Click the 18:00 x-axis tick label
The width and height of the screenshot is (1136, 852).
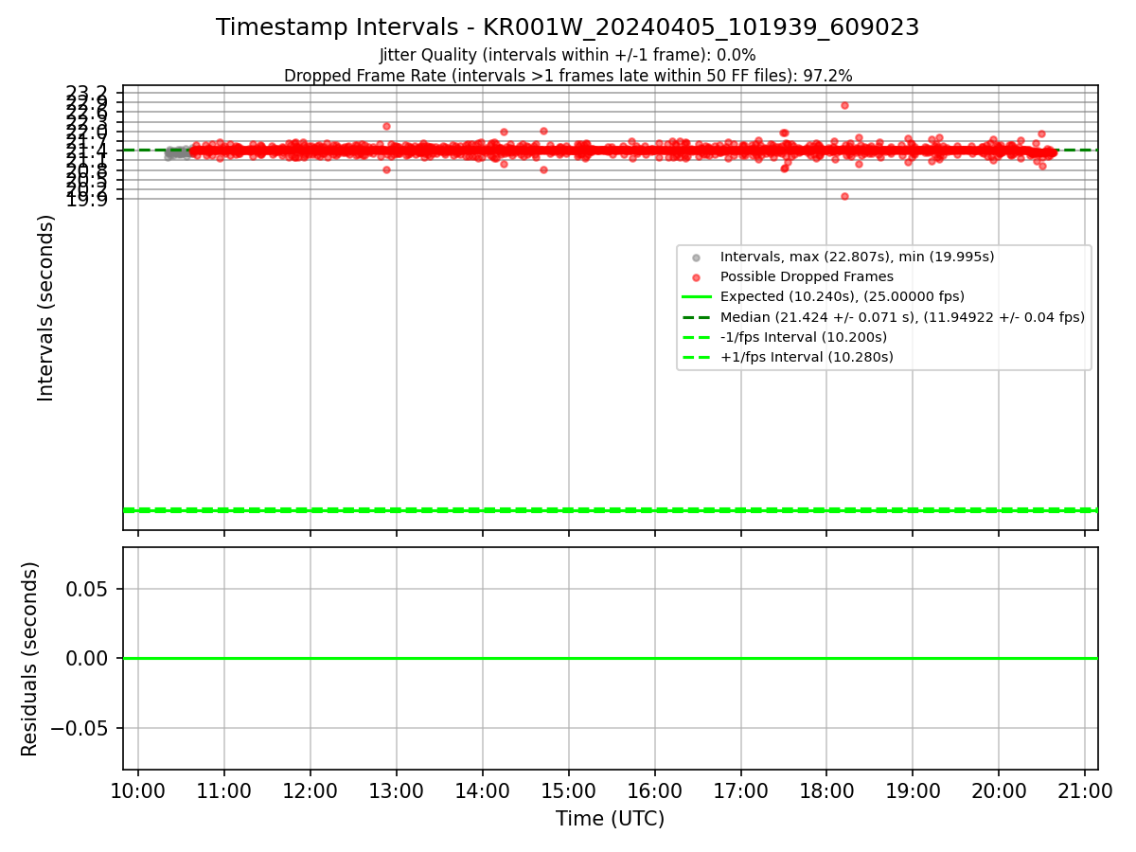coord(826,790)
